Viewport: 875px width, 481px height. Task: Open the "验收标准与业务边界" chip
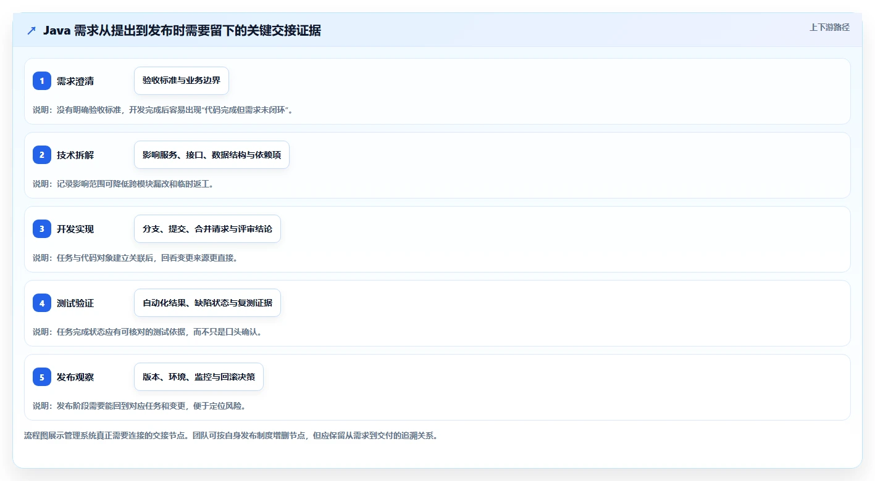click(182, 81)
